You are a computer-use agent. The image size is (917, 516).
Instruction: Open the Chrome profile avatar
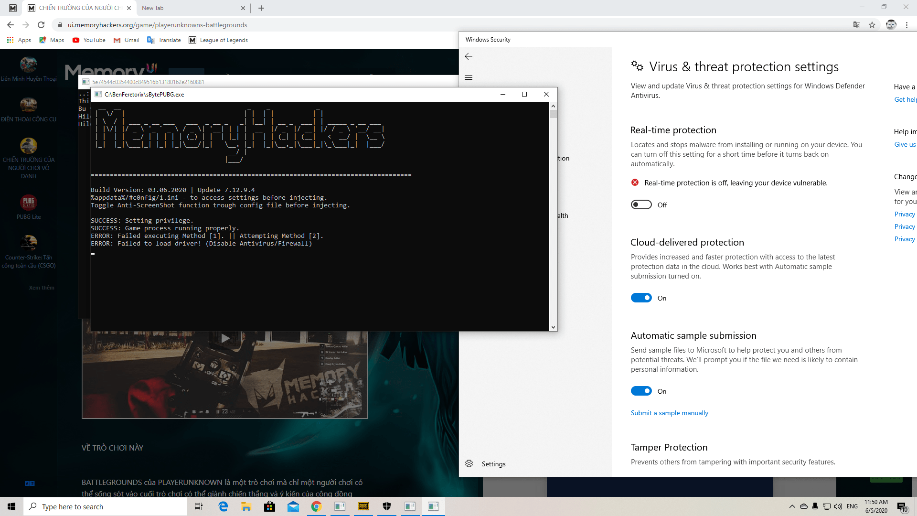[x=891, y=25]
